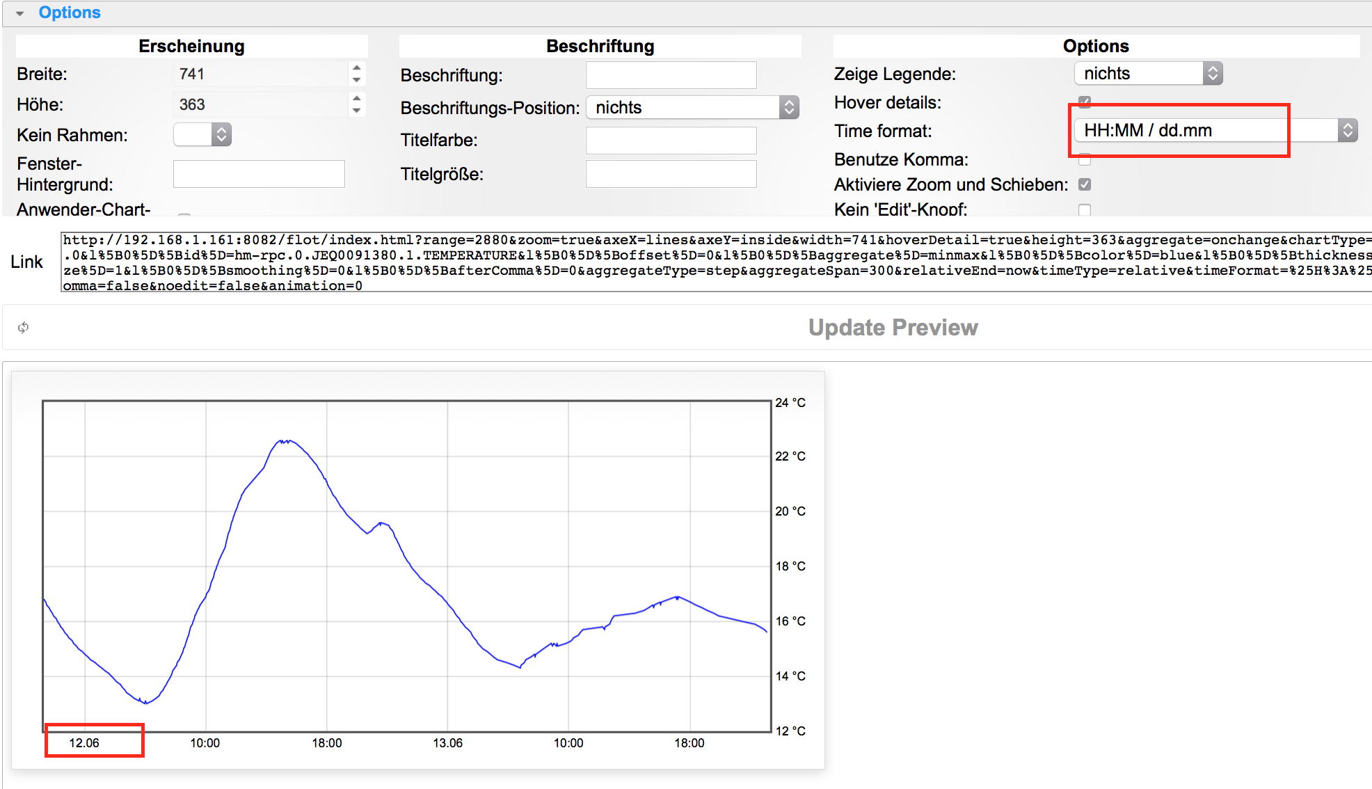Increase Breite value with up stepper arrow
1372x789 pixels.
(357, 67)
